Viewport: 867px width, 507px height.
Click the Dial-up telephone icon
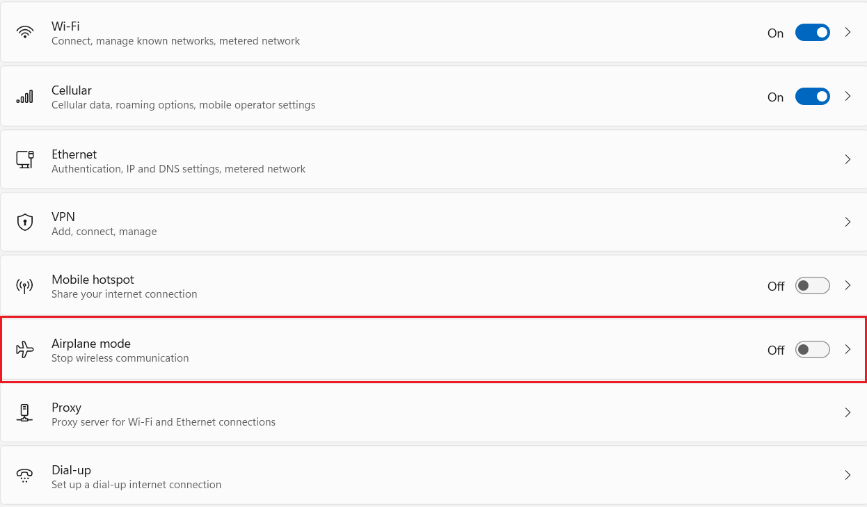[25, 476]
